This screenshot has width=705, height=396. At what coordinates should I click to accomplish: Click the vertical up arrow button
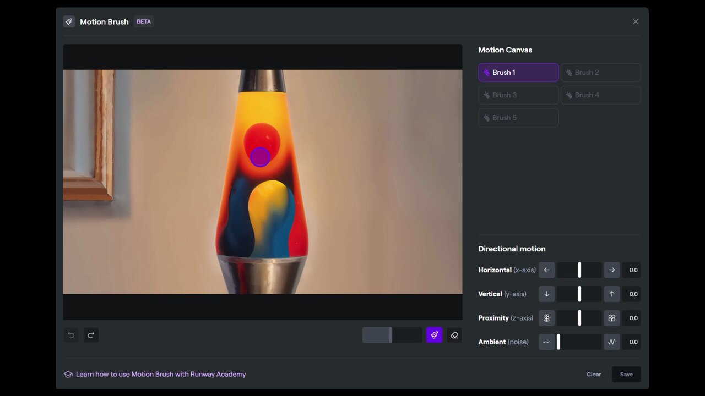(x=611, y=294)
